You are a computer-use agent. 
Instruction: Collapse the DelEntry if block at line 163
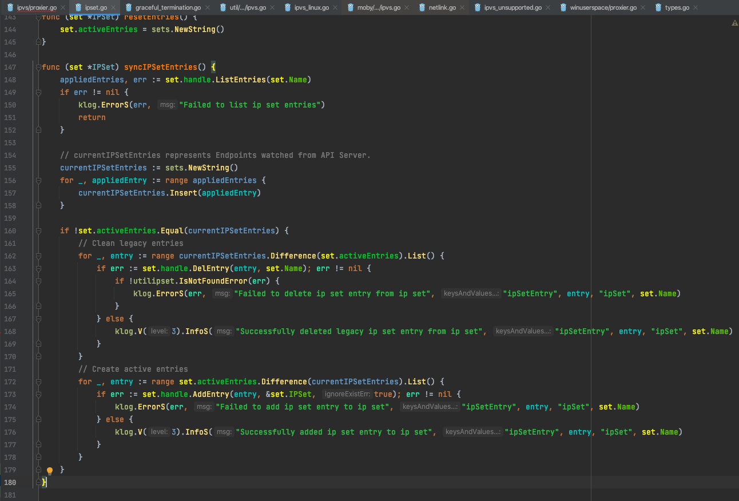(x=39, y=268)
